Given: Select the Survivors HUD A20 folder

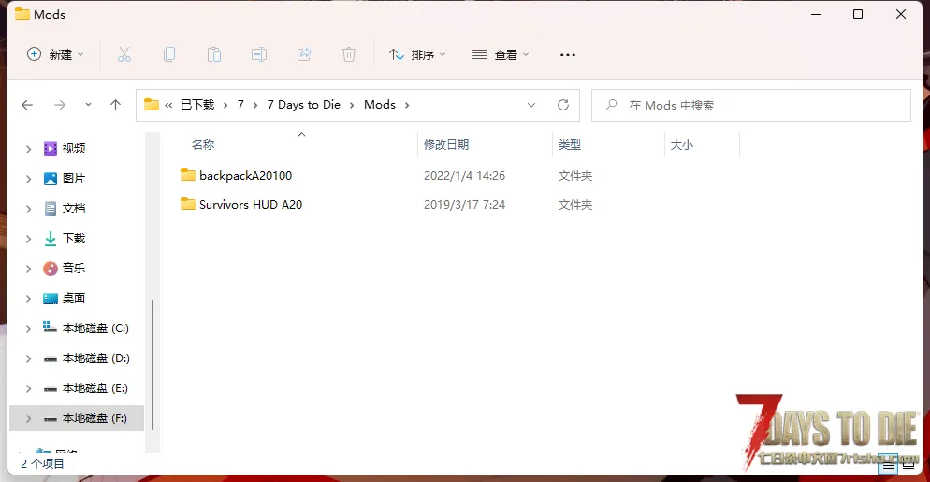Looking at the screenshot, I should point(250,204).
